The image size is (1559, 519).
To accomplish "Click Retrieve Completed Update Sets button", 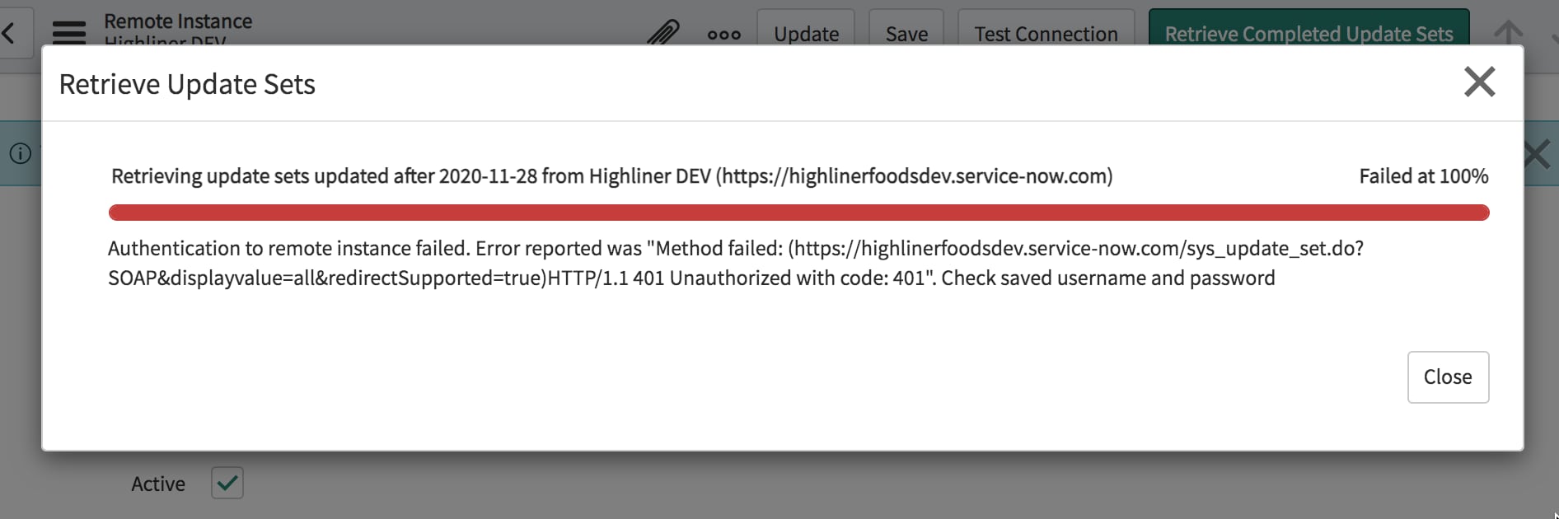I will pos(1308,34).
